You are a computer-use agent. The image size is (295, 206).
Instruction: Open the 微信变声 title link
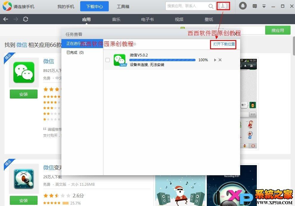[52, 167]
